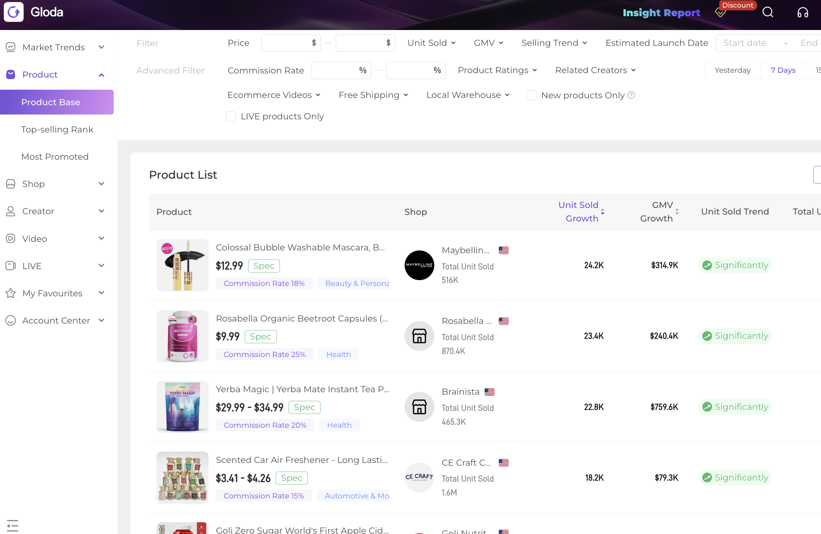Switch to the 7 Days time range
The width and height of the screenshot is (821, 534).
pos(783,70)
